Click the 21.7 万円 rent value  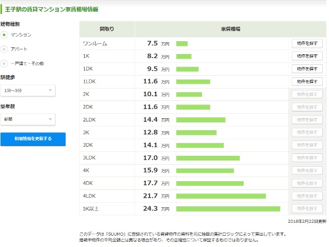[x=156, y=196]
